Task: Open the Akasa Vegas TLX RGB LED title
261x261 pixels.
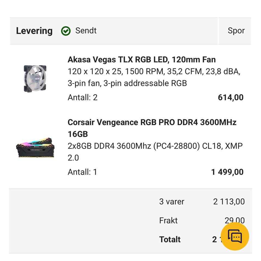Action: point(141,59)
